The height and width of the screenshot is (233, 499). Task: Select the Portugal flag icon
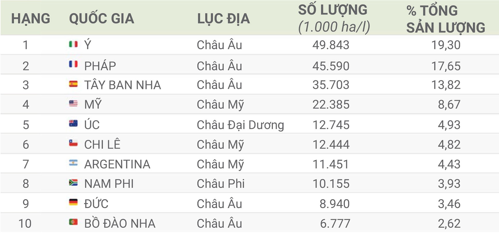[x=73, y=222]
